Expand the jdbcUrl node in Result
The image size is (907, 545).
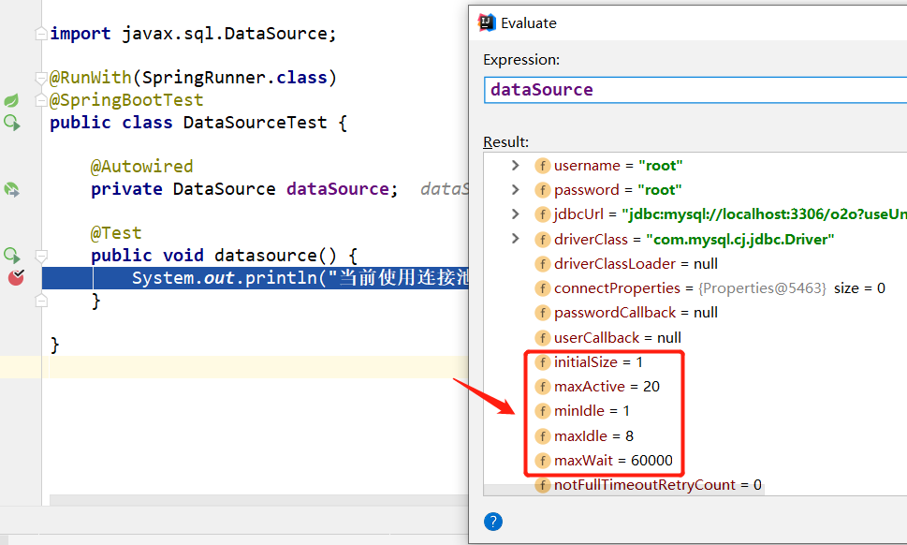tap(516, 214)
